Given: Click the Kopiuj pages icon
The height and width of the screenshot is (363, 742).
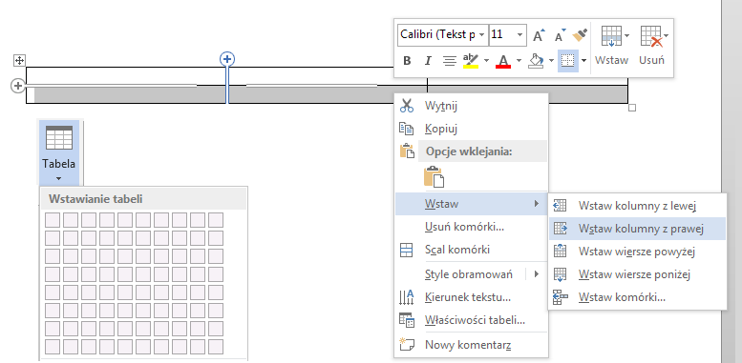Looking at the screenshot, I should click(407, 129).
